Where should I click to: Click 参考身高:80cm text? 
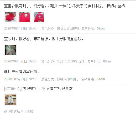tap(99, 61)
